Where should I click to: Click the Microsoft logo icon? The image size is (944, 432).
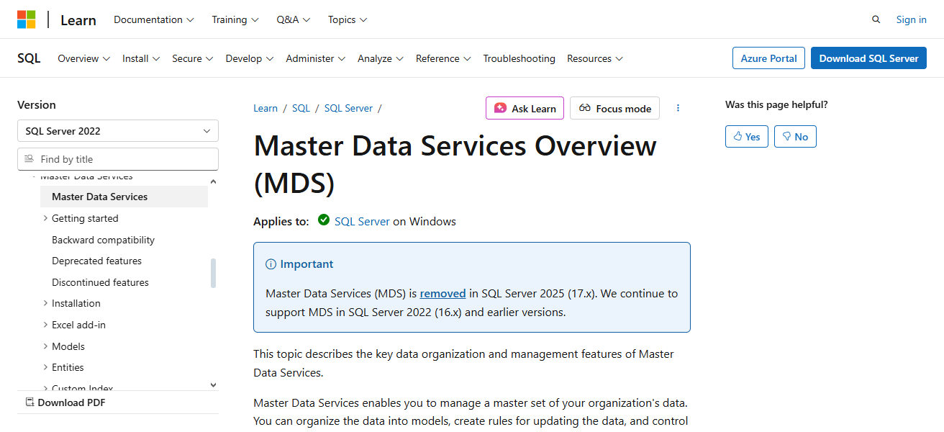[27, 19]
